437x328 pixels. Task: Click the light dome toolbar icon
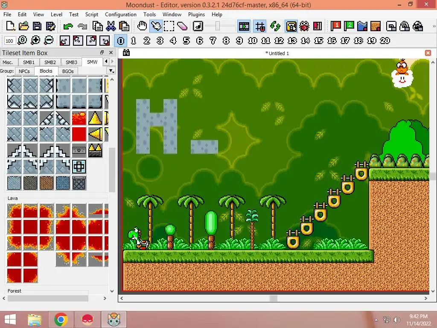(405, 26)
